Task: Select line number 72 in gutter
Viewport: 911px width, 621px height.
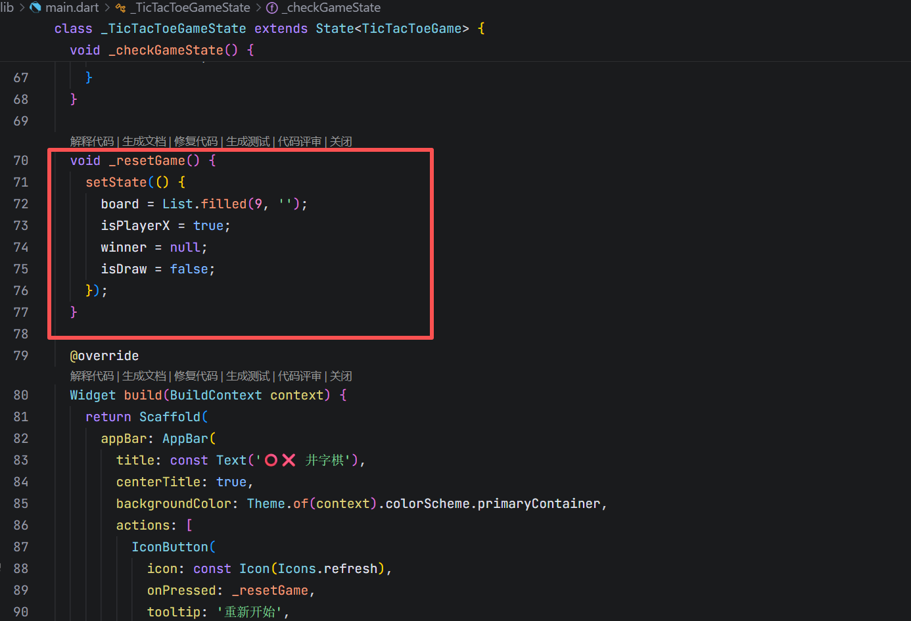Action: tap(21, 204)
